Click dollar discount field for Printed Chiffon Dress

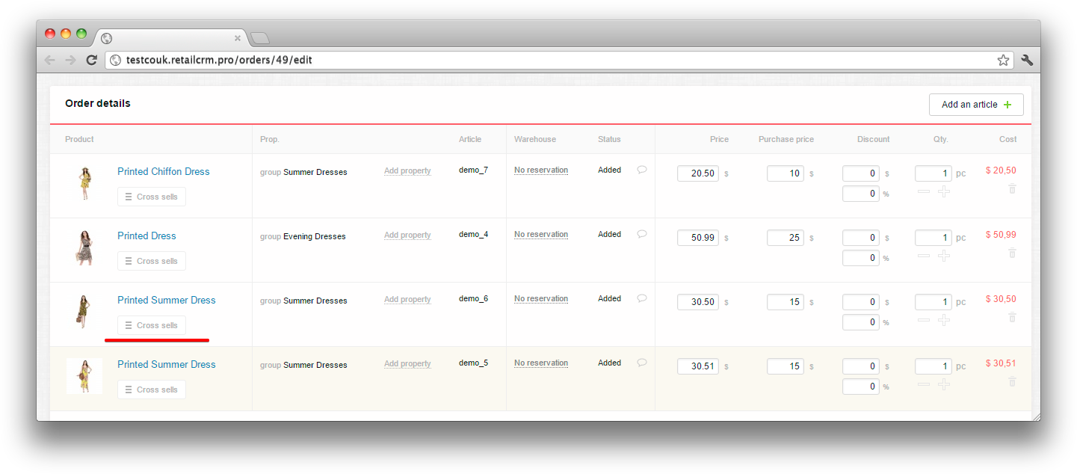(861, 173)
